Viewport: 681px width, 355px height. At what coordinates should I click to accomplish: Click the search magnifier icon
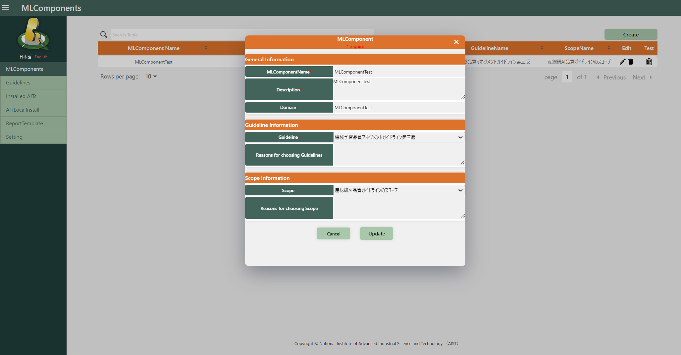(104, 34)
